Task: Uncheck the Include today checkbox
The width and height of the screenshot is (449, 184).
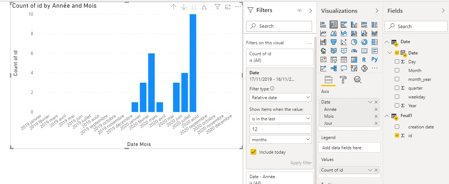Action: 253,152
